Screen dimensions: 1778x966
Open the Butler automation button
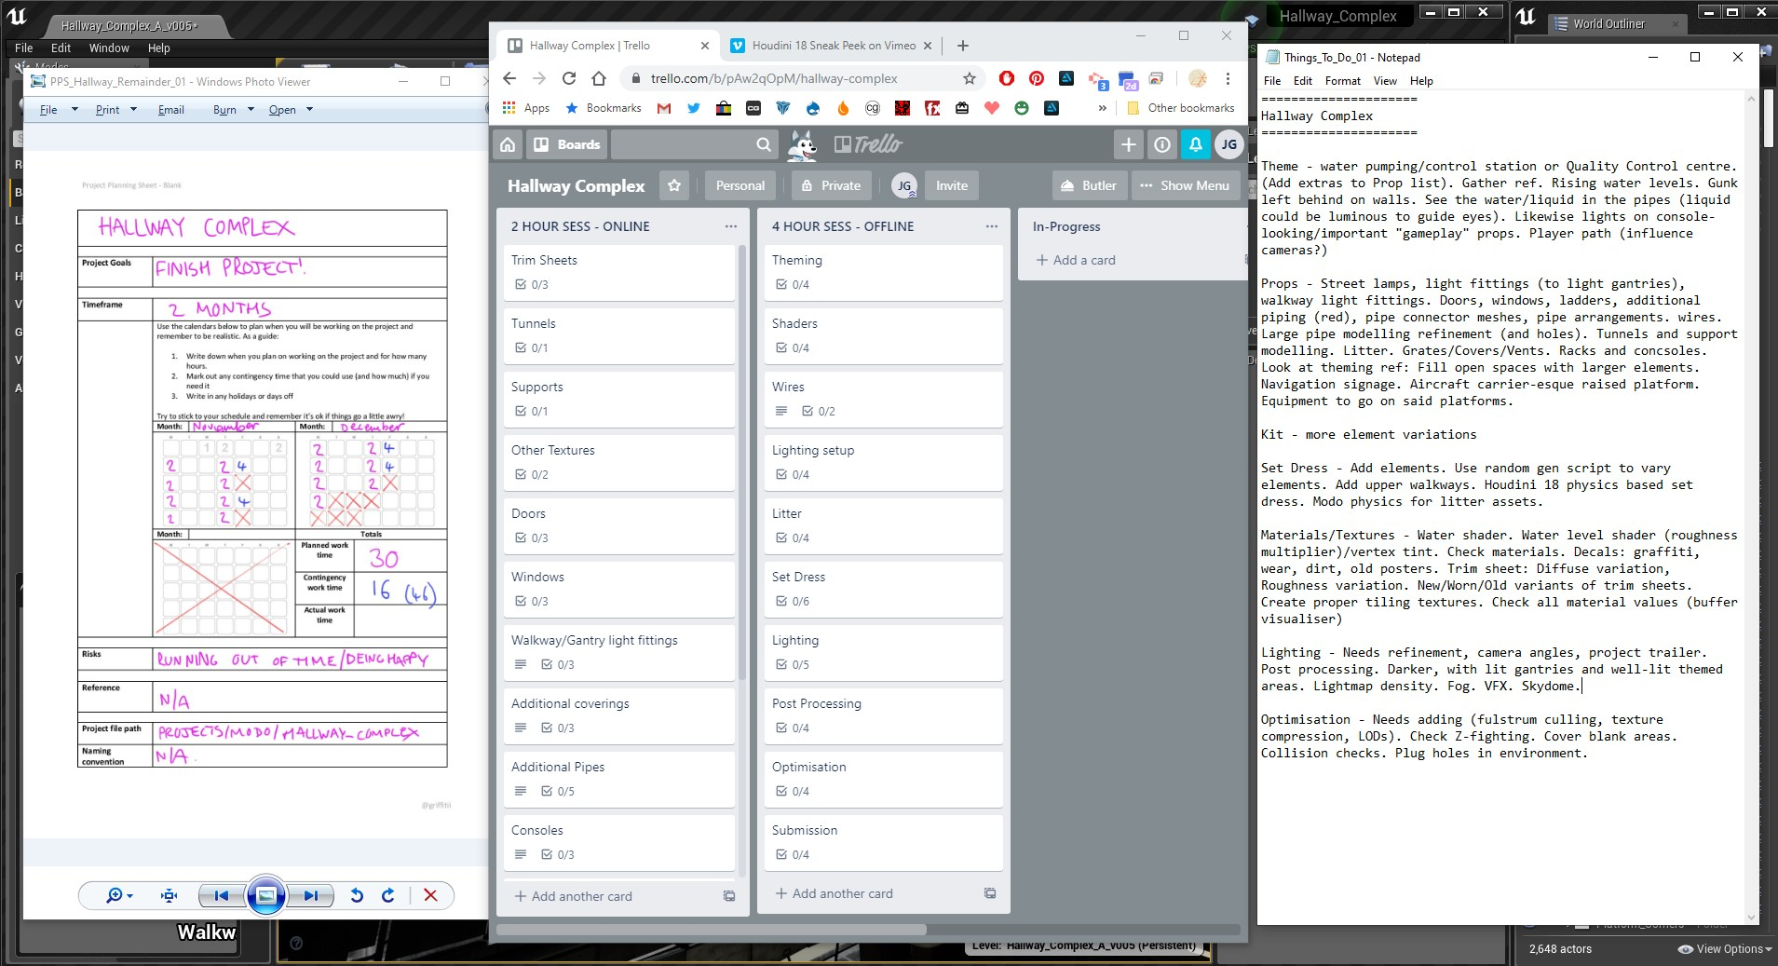click(1090, 185)
